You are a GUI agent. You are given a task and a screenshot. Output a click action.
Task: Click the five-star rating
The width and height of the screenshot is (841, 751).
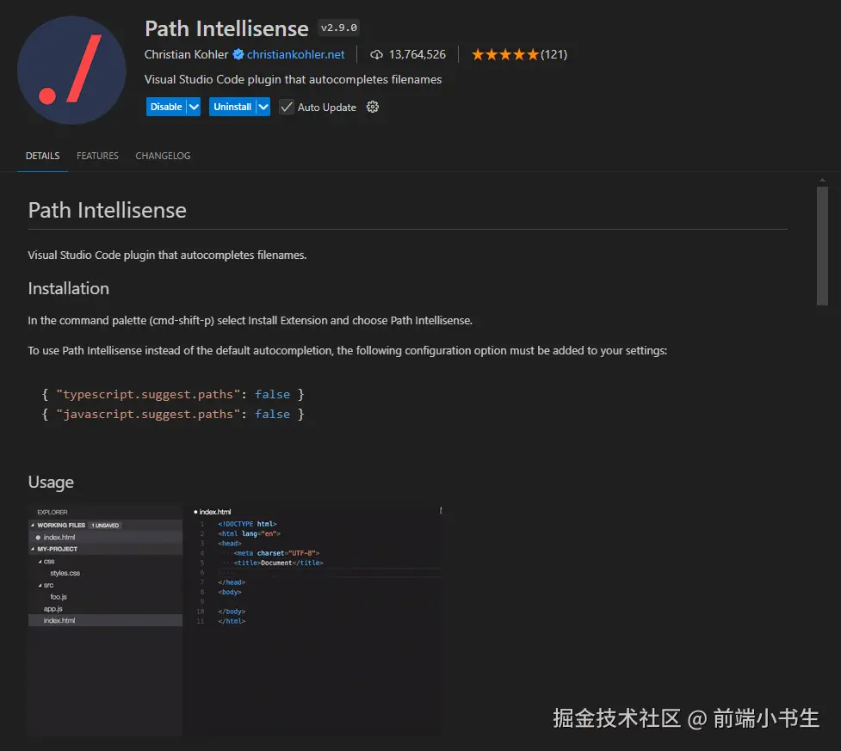(504, 54)
